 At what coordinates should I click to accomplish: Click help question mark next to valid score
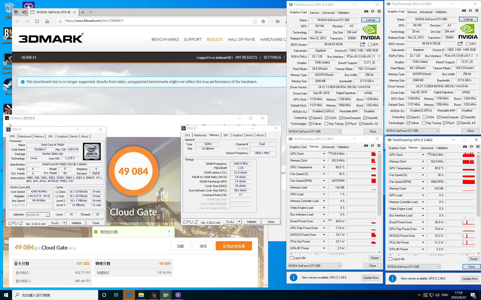click(169, 232)
